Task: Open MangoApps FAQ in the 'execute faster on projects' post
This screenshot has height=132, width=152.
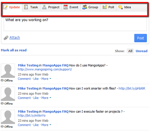Action: pos(55,111)
